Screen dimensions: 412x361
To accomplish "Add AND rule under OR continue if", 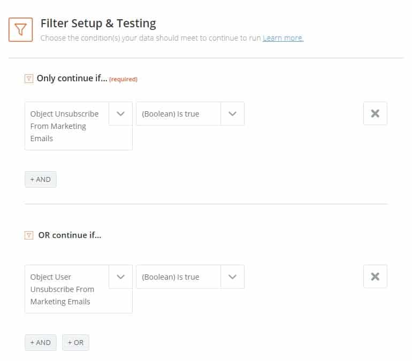I will 41,342.
